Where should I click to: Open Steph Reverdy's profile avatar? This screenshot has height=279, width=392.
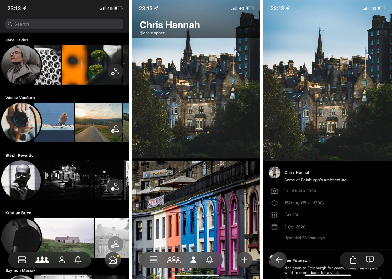click(21, 180)
